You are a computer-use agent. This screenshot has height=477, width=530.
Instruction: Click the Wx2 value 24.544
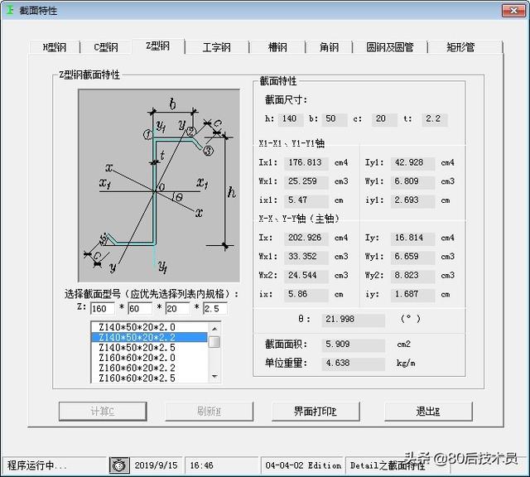pyautogui.click(x=306, y=276)
